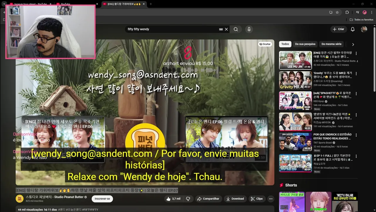Open the on-screen keyboard icon in search box
The width and height of the screenshot is (376, 212).
221,29
